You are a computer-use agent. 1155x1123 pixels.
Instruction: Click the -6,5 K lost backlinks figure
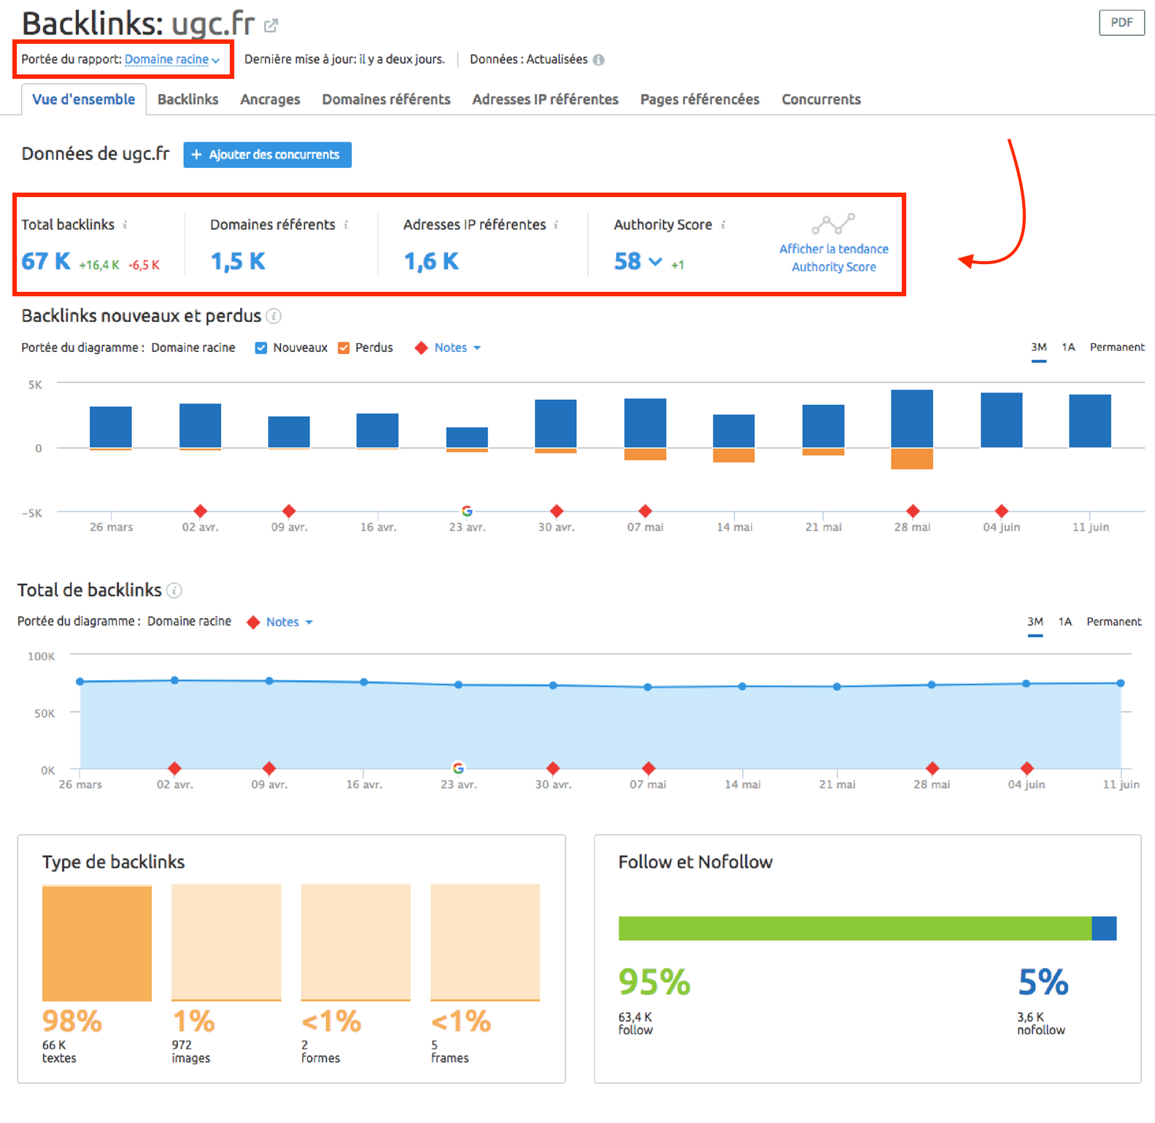(x=144, y=265)
